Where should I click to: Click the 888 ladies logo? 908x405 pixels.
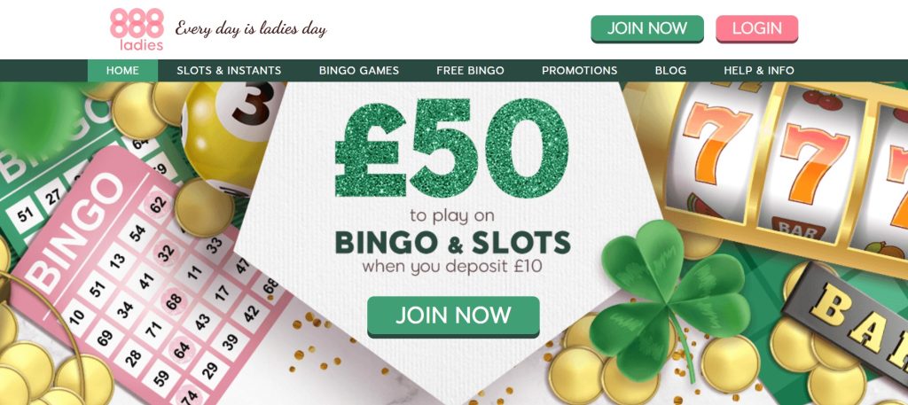(x=137, y=29)
